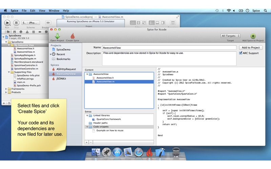The height and width of the screenshot is (169, 271).
Task: Select SpiceDemo under Projects sidebar
Action: click(63, 49)
